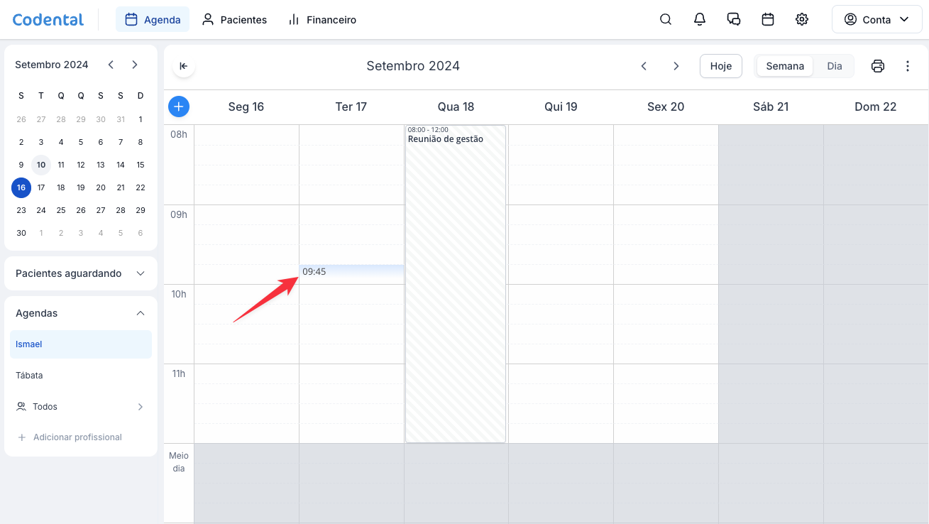This screenshot has width=929, height=524.
Task: Print the agenda with printer icon
Action: click(x=878, y=66)
